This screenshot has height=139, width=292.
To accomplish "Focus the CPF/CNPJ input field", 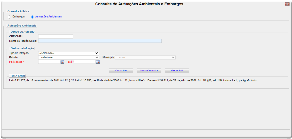I will (x=56, y=36).
